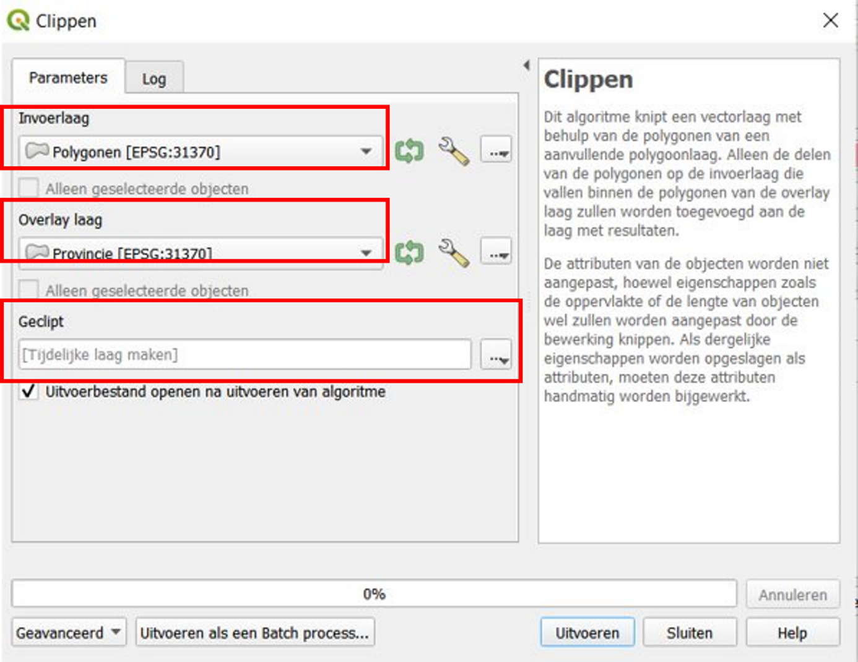This screenshot has width=858, height=662.
Task: Enable Alleen geselecteerde objecten under Invoerlaag
Action: 29,188
